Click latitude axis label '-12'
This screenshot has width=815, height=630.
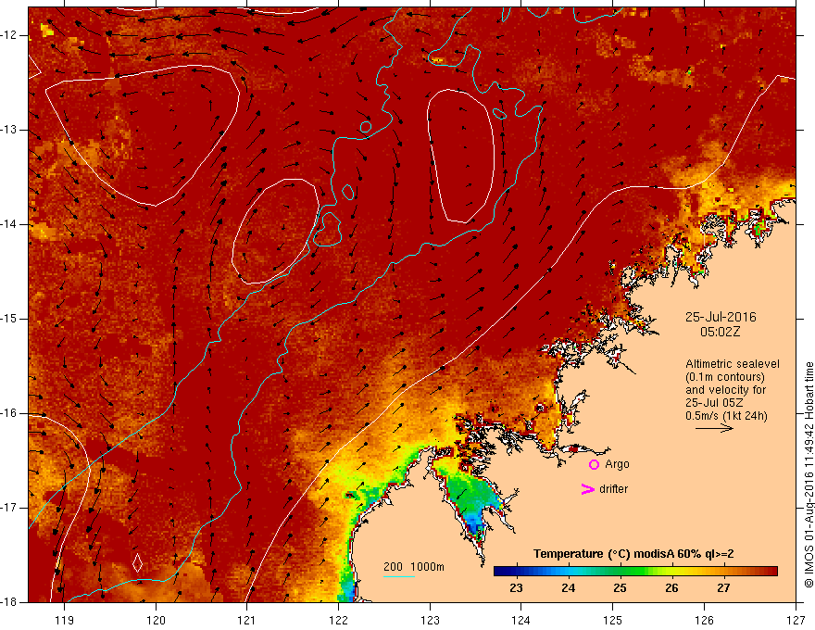(x=10, y=35)
